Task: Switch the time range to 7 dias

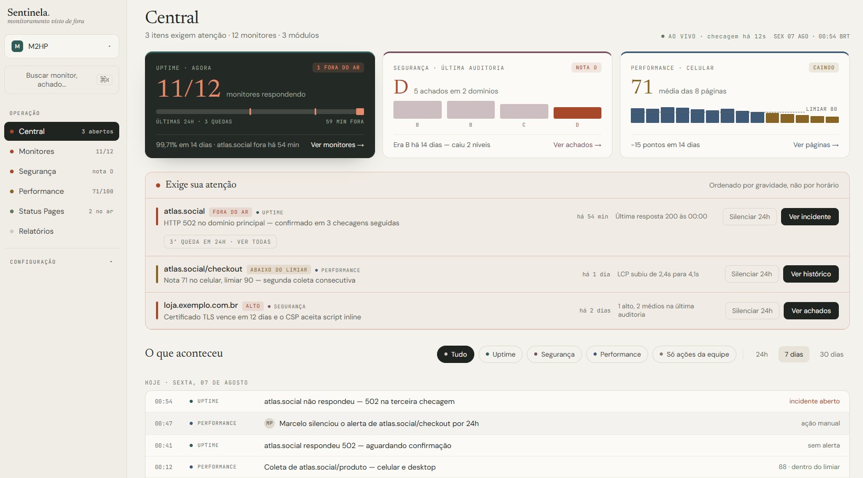Action: (794, 354)
